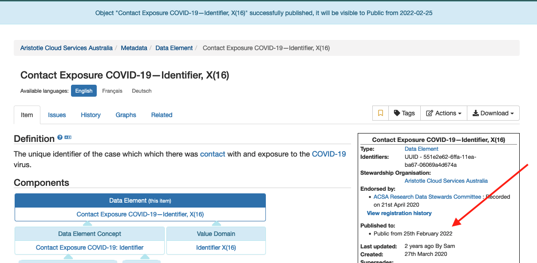Switch to the Issues tab
537x263 pixels.
click(57, 115)
